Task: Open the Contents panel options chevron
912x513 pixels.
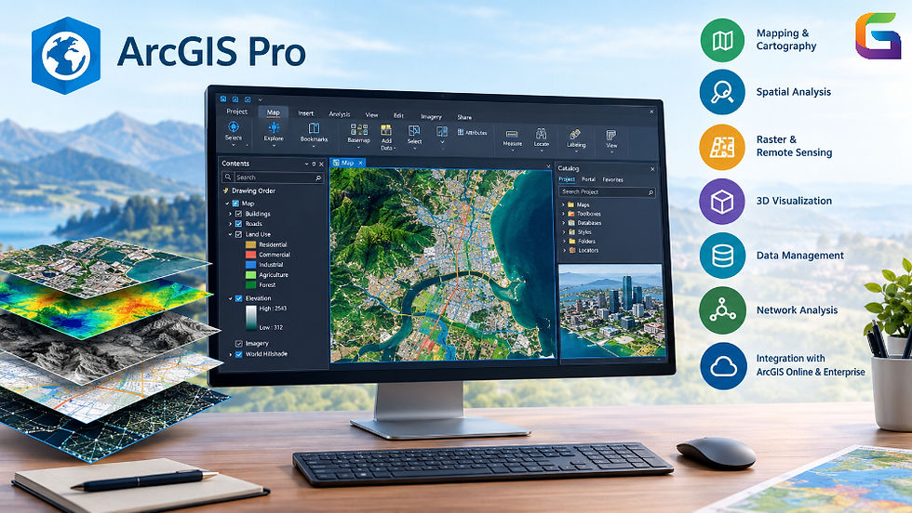Action: pyautogui.click(x=306, y=164)
